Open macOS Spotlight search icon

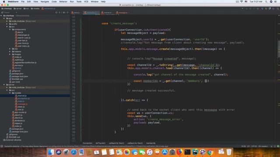click(266, 2)
